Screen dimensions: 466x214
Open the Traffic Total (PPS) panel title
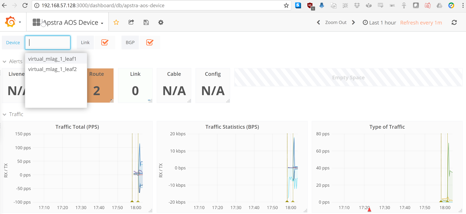[77, 127]
